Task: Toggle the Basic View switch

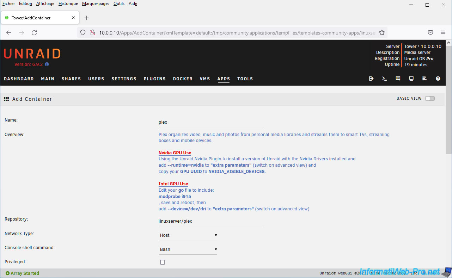Action: click(x=430, y=99)
